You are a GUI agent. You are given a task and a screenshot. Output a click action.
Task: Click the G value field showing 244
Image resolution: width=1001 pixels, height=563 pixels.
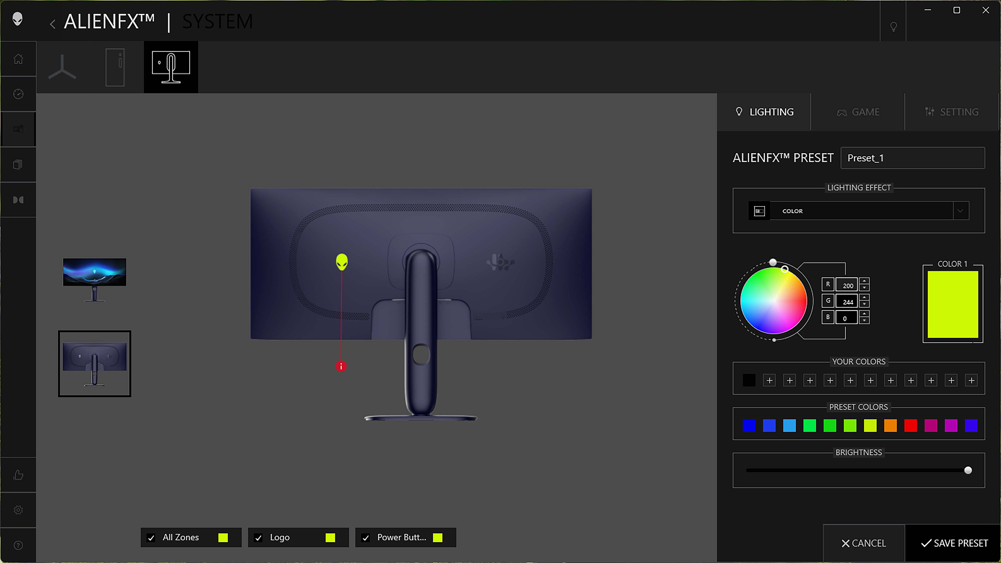point(847,301)
